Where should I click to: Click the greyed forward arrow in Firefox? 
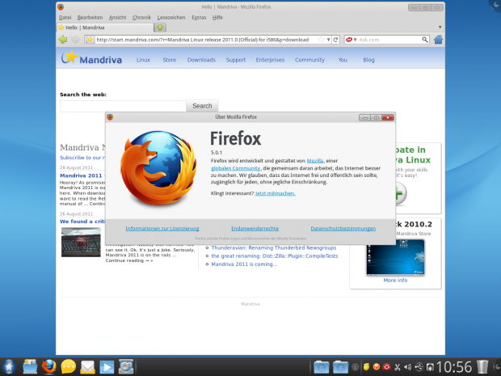pos(75,40)
